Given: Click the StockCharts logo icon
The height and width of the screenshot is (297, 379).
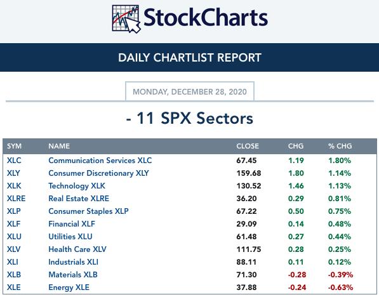Looking at the screenshot, I should coord(126,19).
